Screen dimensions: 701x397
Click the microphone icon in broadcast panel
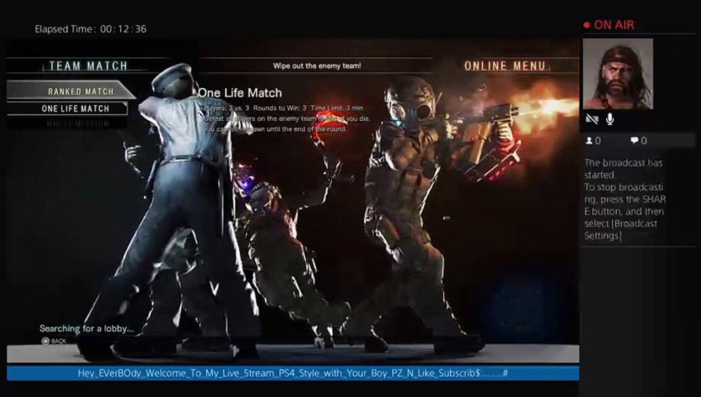(x=610, y=119)
